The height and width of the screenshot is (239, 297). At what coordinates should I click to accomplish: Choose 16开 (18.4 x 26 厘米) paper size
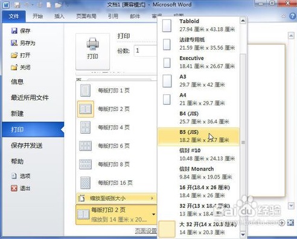point(199,192)
